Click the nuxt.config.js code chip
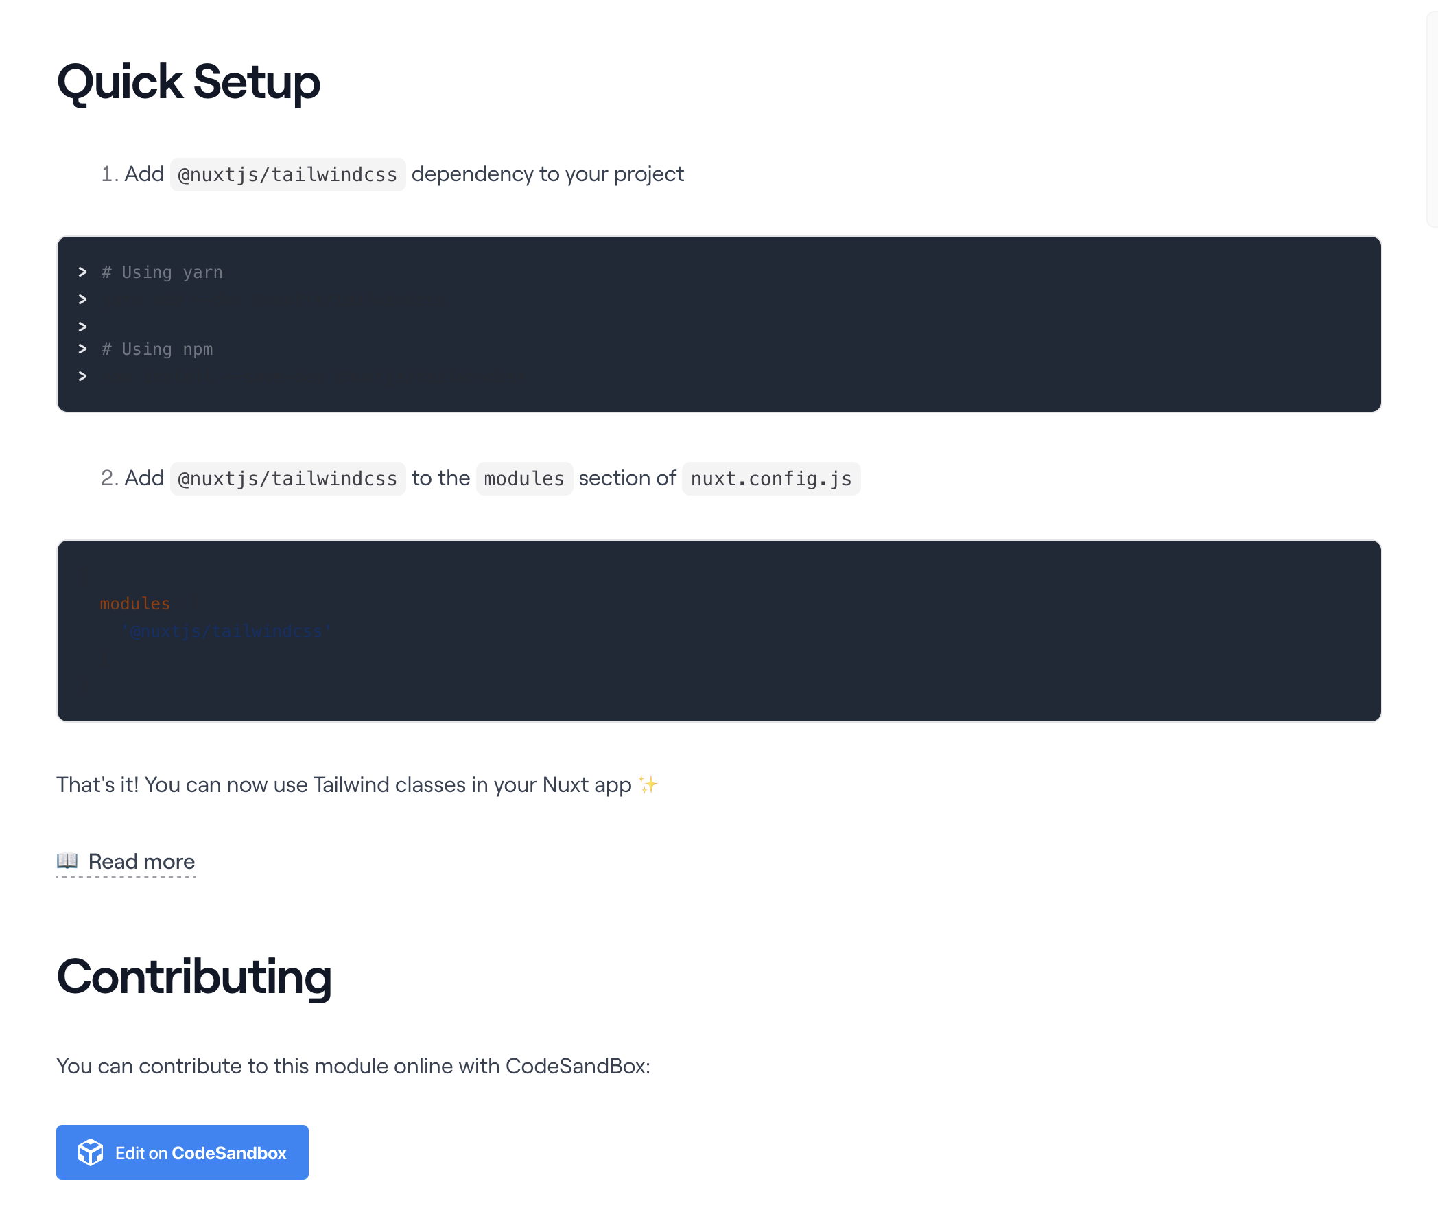The image size is (1438, 1223). pyautogui.click(x=770, y=478)
